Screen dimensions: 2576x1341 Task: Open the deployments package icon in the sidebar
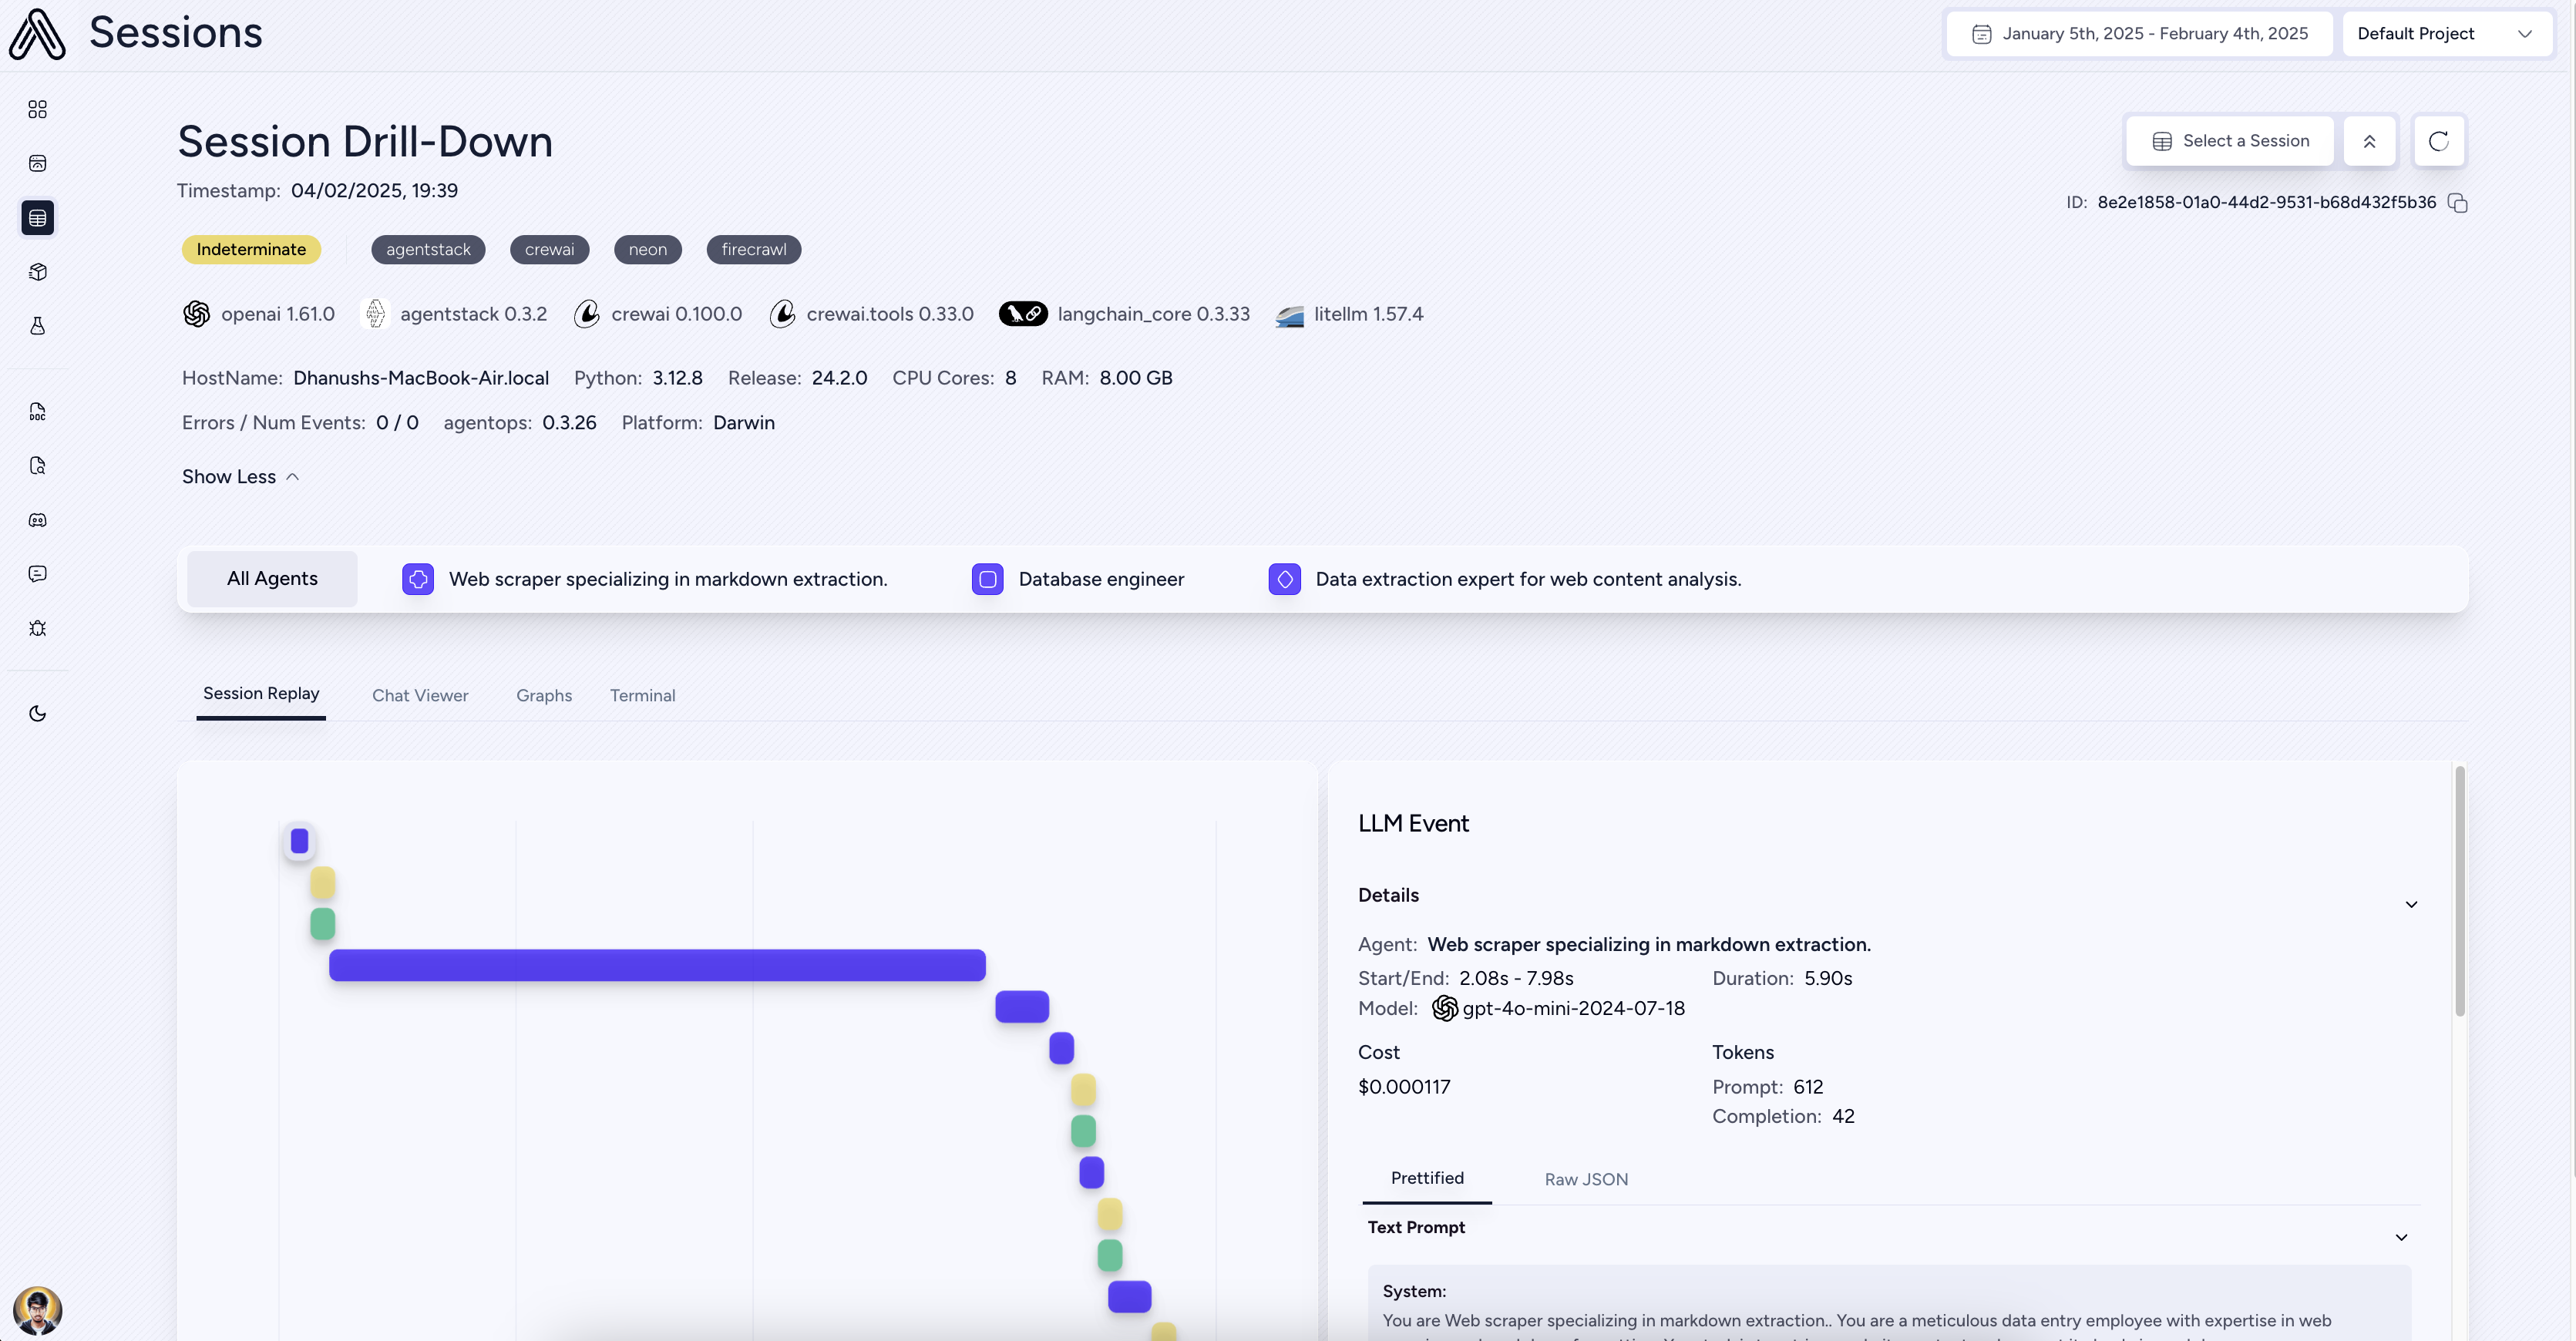click(x=37, y=271)
